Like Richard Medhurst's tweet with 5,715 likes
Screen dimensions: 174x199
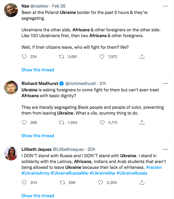[102, 122]
